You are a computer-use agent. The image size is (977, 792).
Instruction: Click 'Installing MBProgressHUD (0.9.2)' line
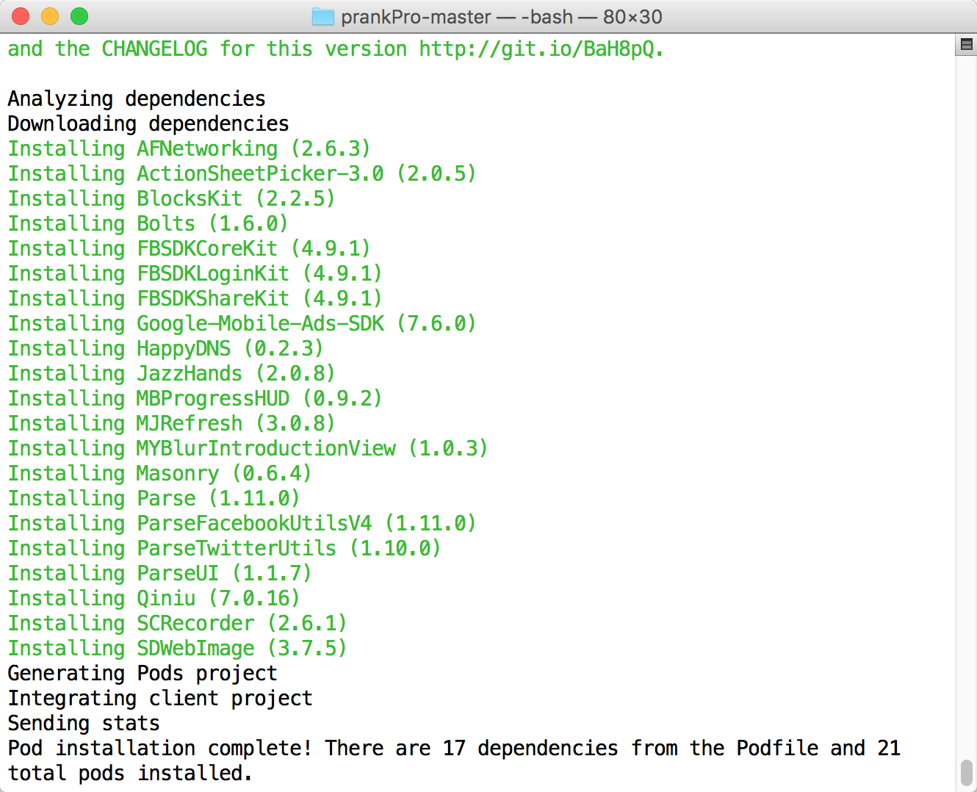[195, 399]
